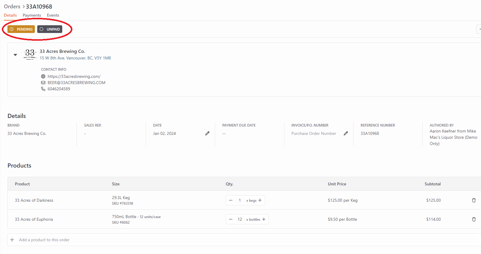This screenshot has height=254, width=481.
Task: Click the 33 Acres of Darkness product name
Action: (x=34, y=200)
